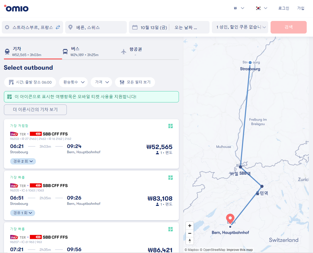Open the 가격 filter dropdown

point(101,82)
